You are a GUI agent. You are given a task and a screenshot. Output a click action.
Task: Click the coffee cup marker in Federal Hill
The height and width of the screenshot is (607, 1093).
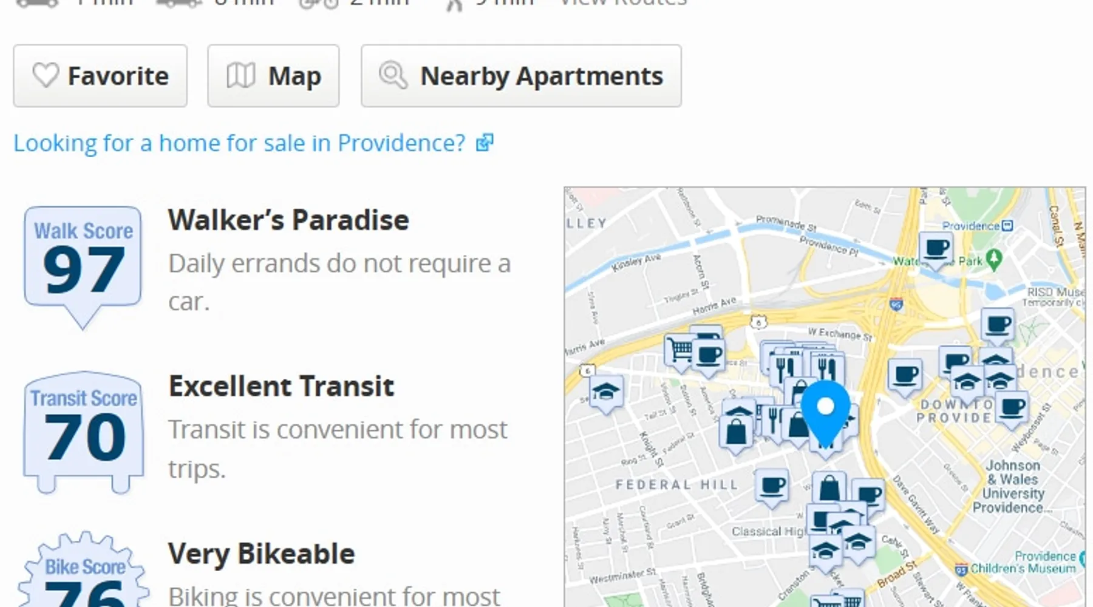[x=772, y=486]
